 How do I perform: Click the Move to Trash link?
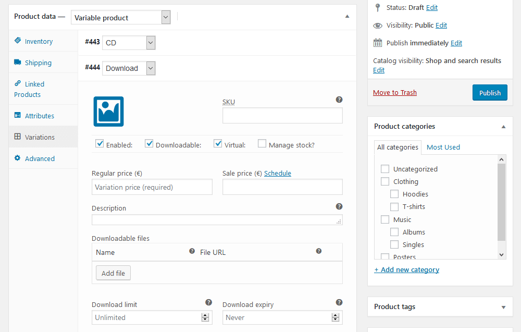(x=394, y=92)
